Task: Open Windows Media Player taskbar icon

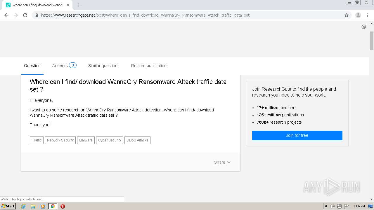Action: coord(43,206)
